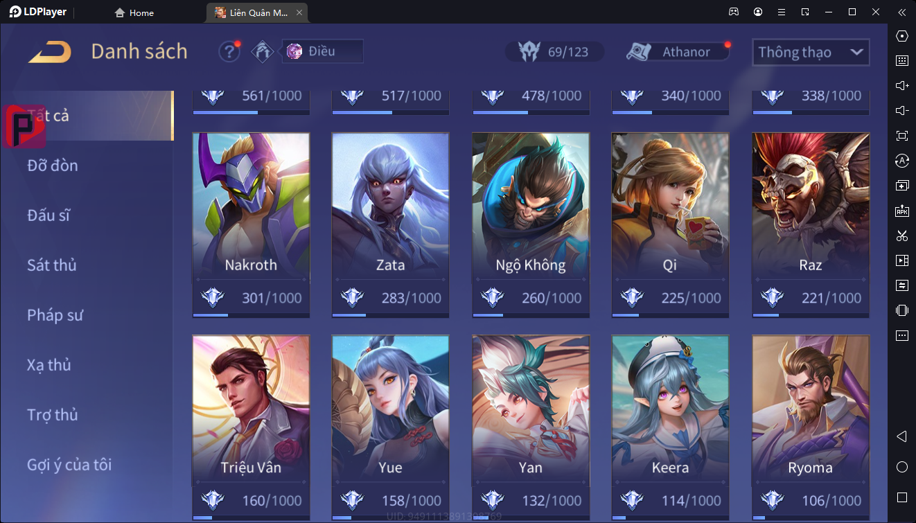Screen dimensions: 916x523
Task: Select the Pháp sư category
Action: [55, 315]
